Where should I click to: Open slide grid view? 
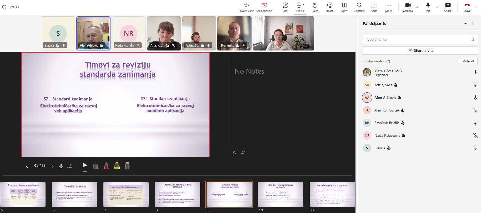click(x=61, y=166)
